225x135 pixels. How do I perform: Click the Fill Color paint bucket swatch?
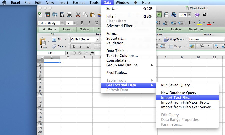point(199,23)
